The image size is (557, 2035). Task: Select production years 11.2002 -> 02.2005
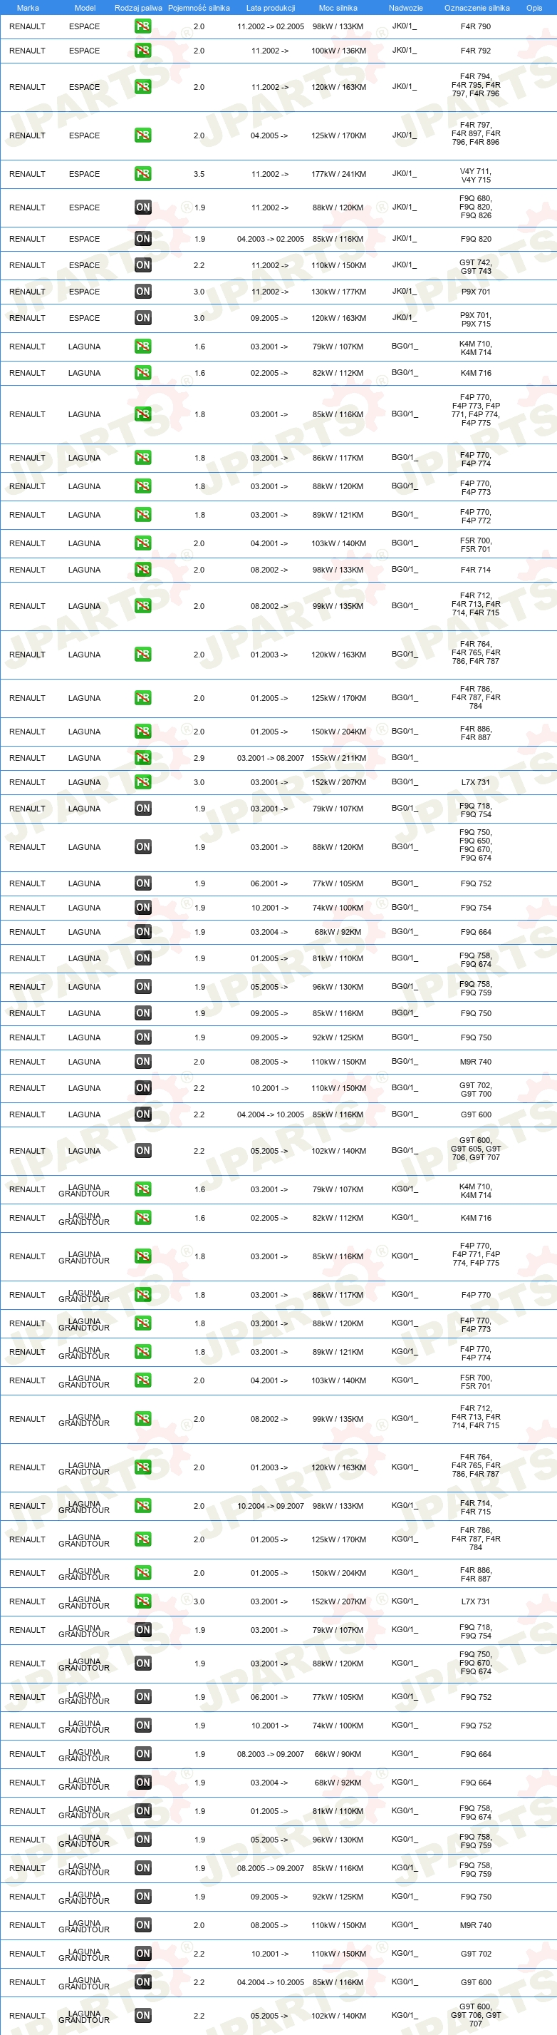[271, 26]
